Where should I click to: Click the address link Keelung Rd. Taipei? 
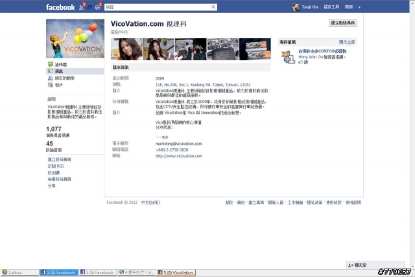203,85
